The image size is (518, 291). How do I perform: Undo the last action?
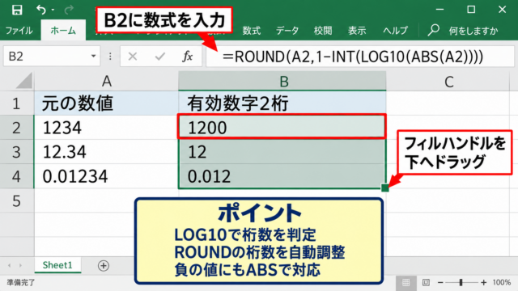[x=41, y=10]
